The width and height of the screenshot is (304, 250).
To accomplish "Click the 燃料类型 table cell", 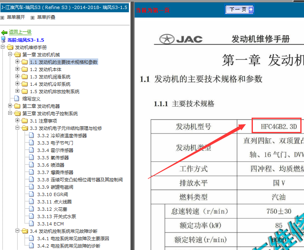I will click(x=194, y=197).
